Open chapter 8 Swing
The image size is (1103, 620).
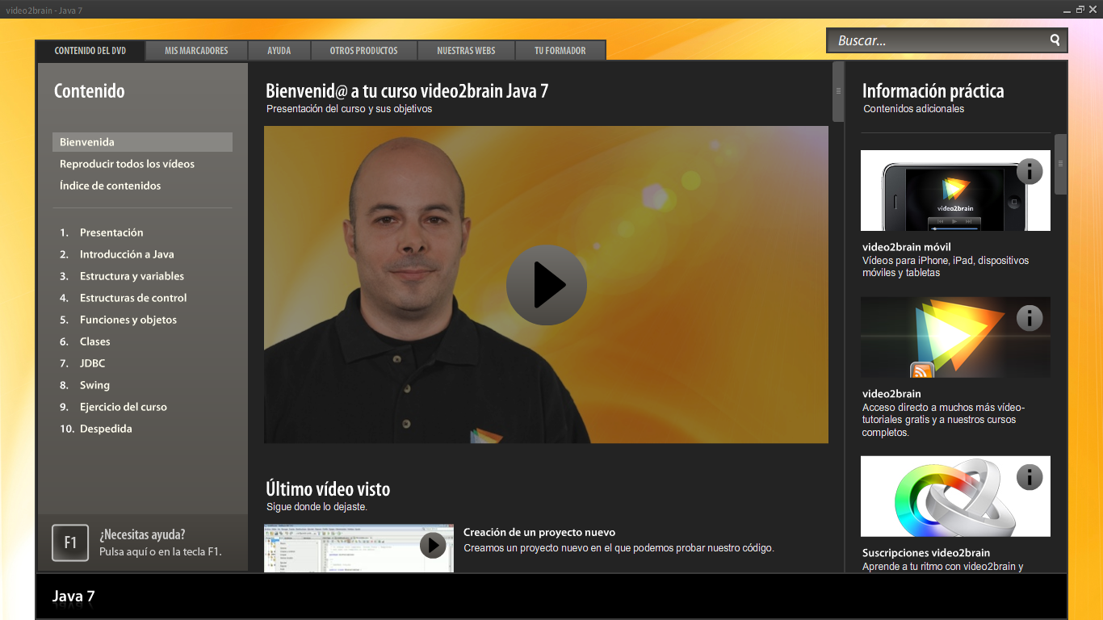tap(85, 385)
